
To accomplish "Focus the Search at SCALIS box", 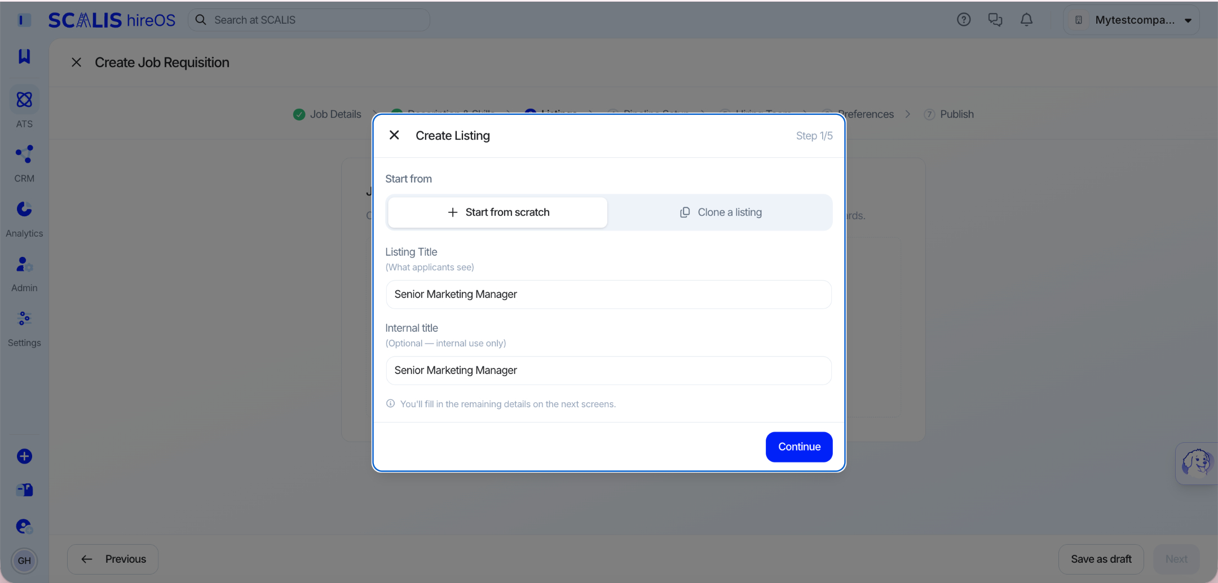I will (x=309, y=20).
